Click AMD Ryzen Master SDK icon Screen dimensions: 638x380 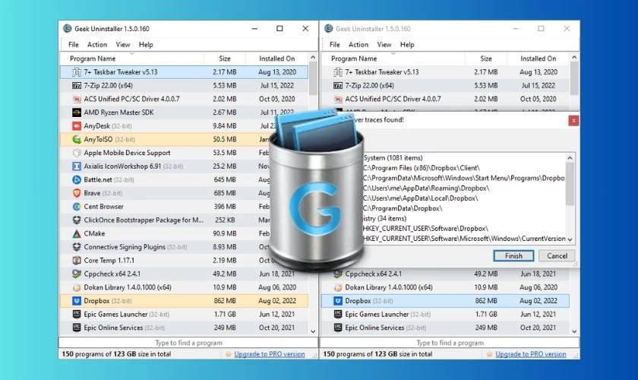click(77, 112)
